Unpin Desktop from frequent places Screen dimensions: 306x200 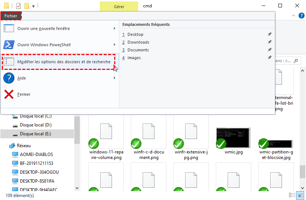[x=269, y=34]
